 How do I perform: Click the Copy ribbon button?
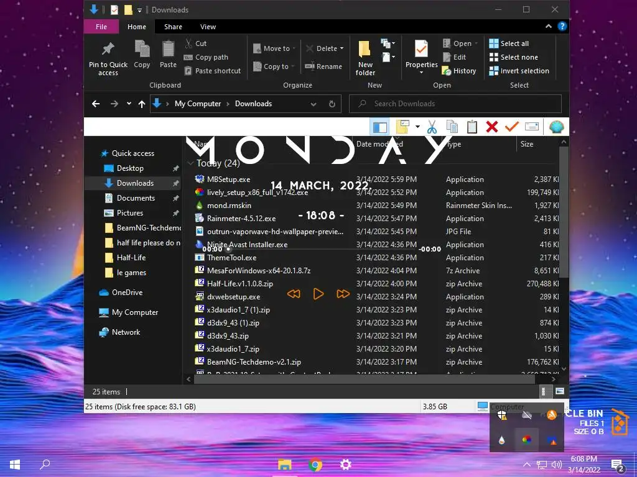pos(142,55)
